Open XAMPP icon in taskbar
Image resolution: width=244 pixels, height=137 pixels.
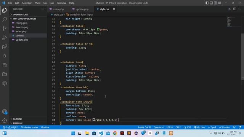[x=171, y=133]
